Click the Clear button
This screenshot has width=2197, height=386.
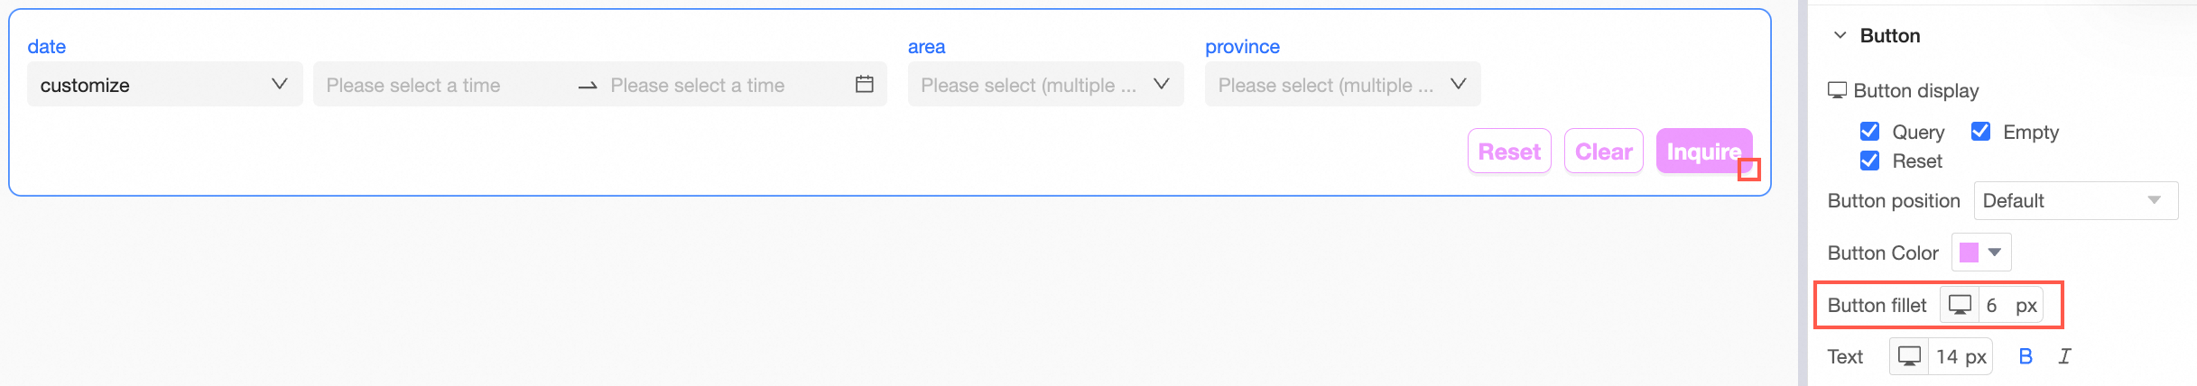(1603, 152)
